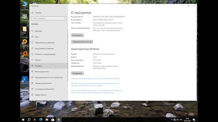Image resolution: width=218 pixels, height=122 pixels.
Task: Open taskbar search magnifier
Action: coord(29,120)
